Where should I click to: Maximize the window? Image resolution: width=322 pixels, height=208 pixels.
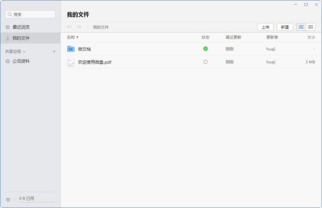(306, 4)
